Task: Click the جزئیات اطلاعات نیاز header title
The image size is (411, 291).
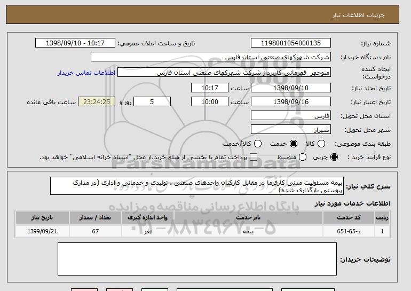Action: click(358, 15)
